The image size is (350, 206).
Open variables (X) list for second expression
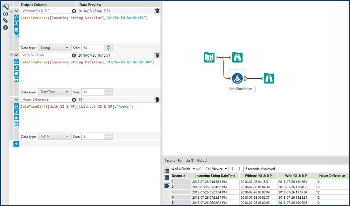pos(16,68)
